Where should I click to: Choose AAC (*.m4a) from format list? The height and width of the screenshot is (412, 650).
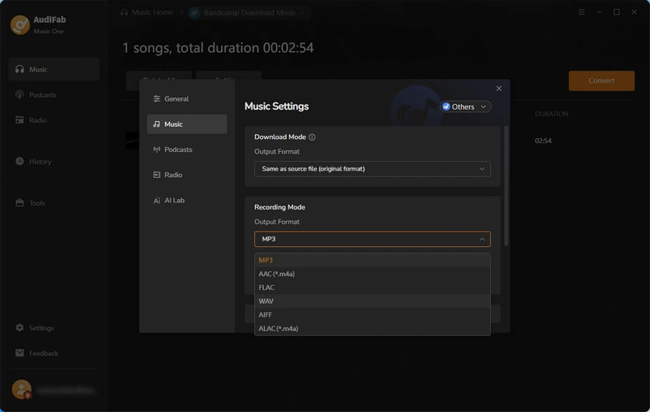(x=372, y=274)
